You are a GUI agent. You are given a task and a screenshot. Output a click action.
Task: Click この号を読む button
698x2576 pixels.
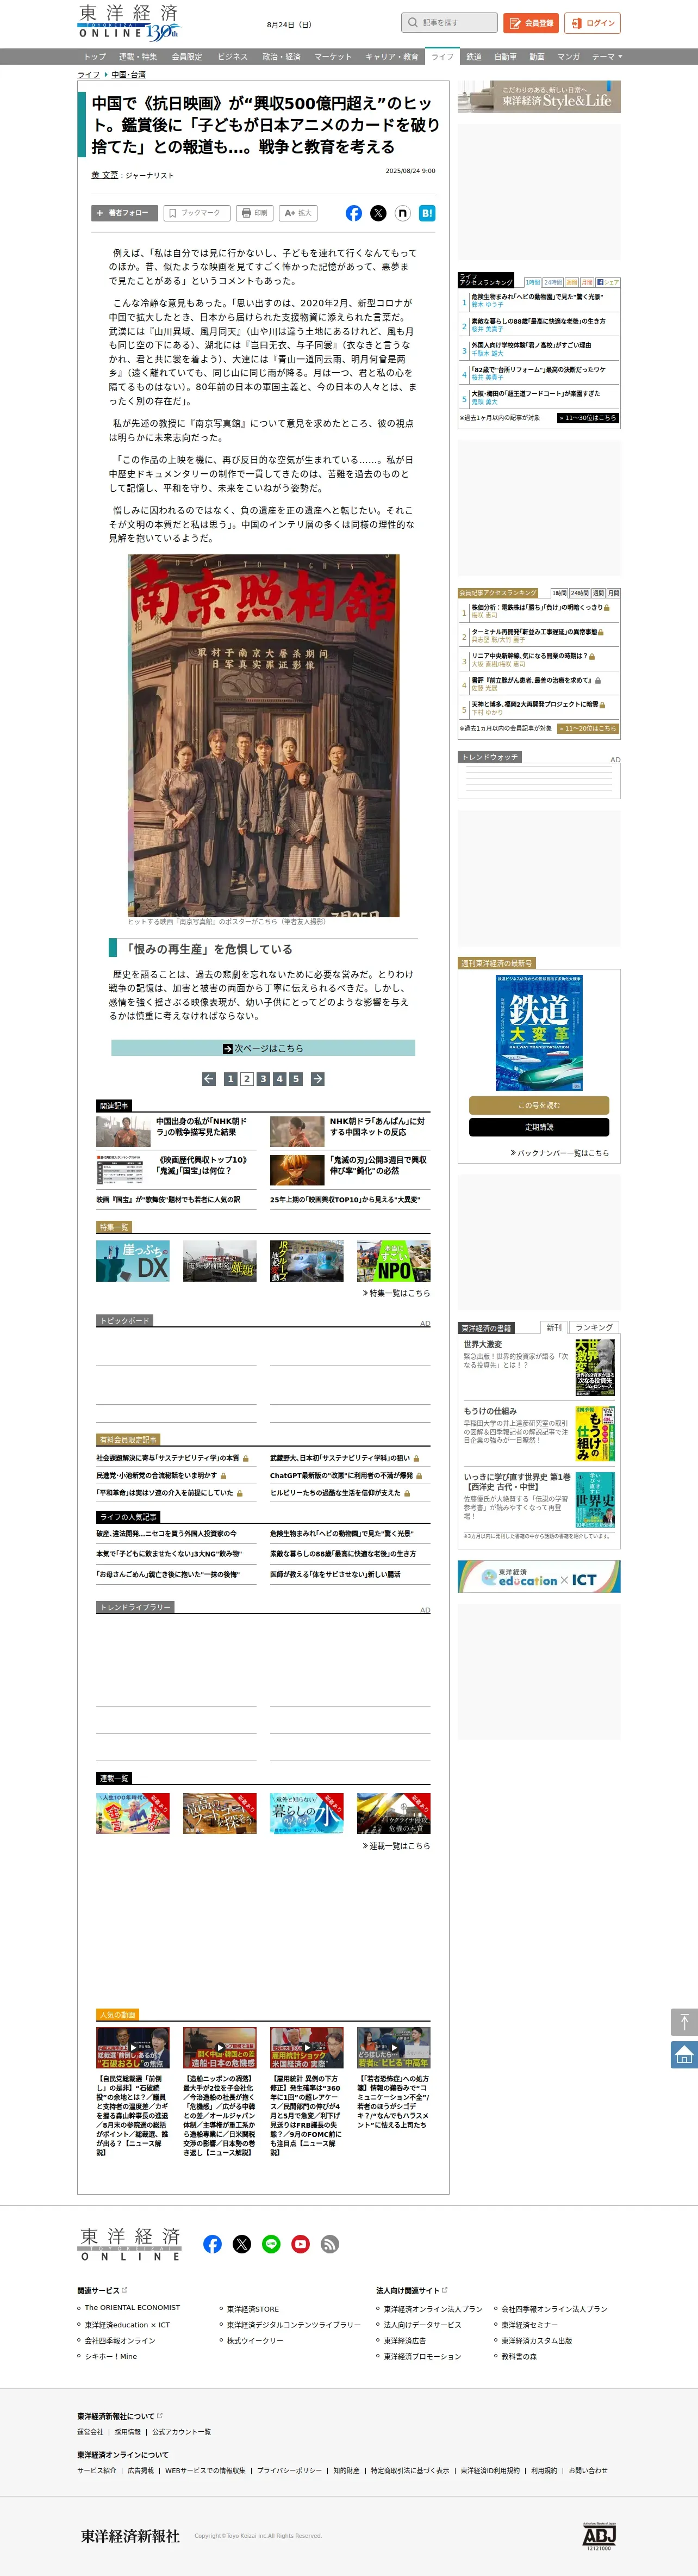coord(539,1105)
